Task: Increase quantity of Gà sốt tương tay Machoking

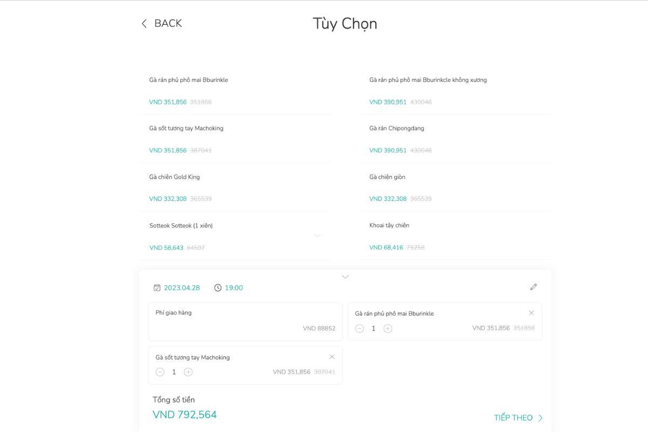Action: (188, 372)
